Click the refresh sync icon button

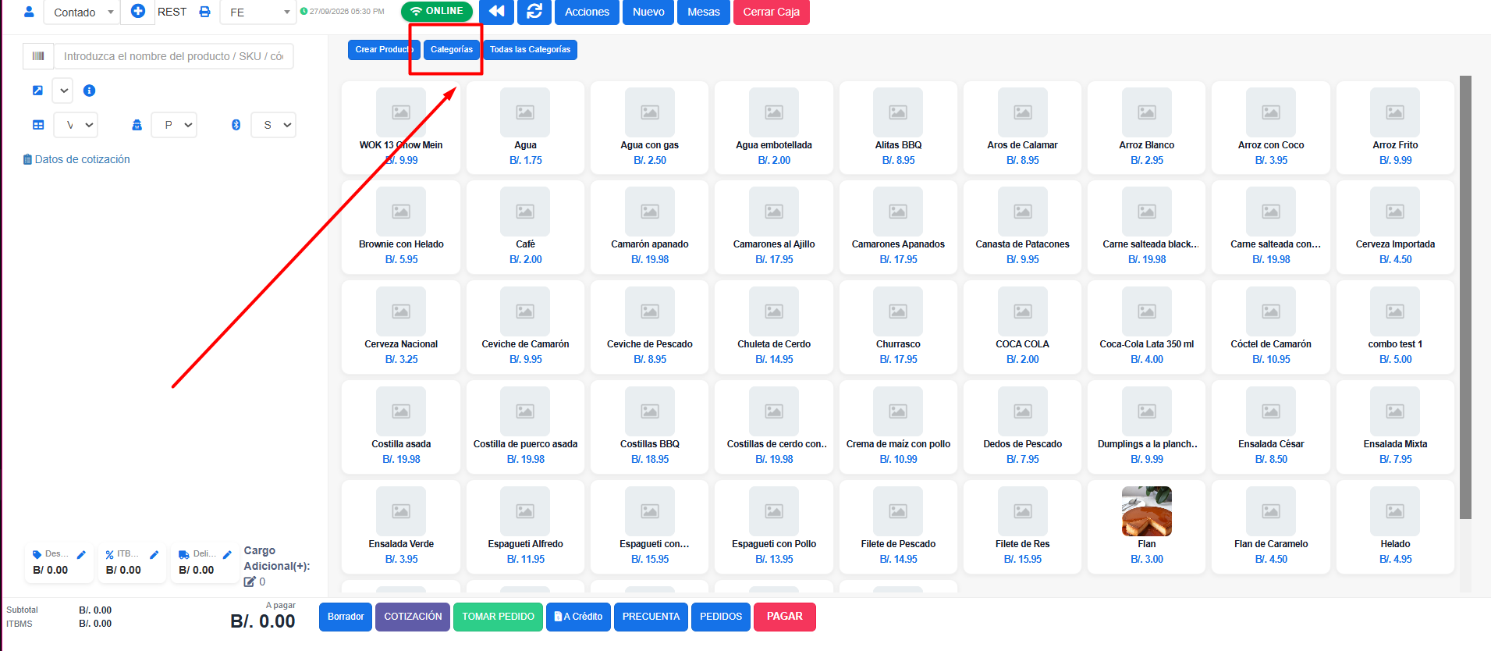(534, 12)
